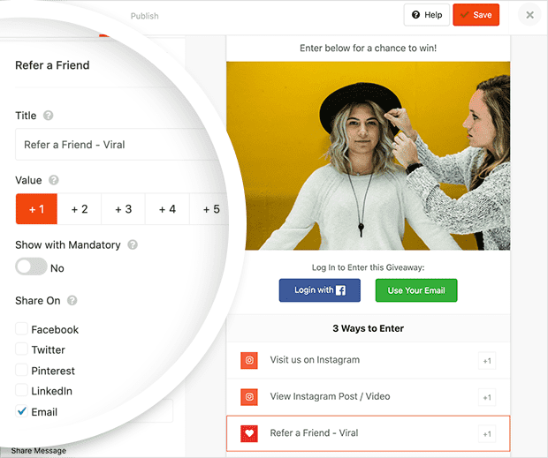The image size is (548, 458).
Task: Select entry value +2
Action: (x=80, y=209)
